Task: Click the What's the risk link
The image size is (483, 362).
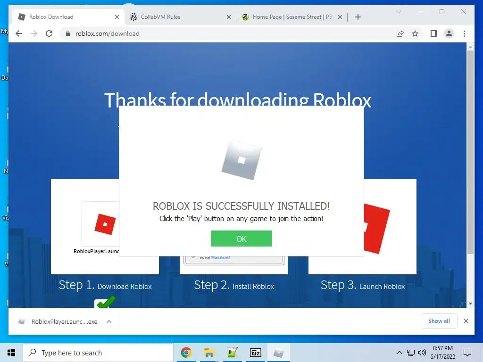Action: coord(221,258)
